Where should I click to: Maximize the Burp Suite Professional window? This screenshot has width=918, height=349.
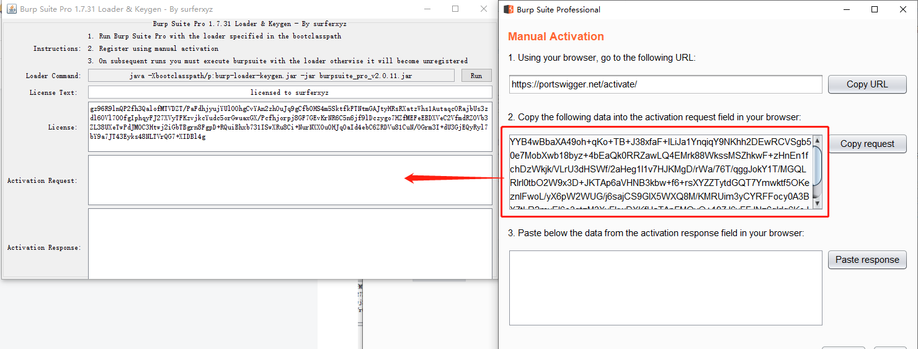tap(875, 9)
